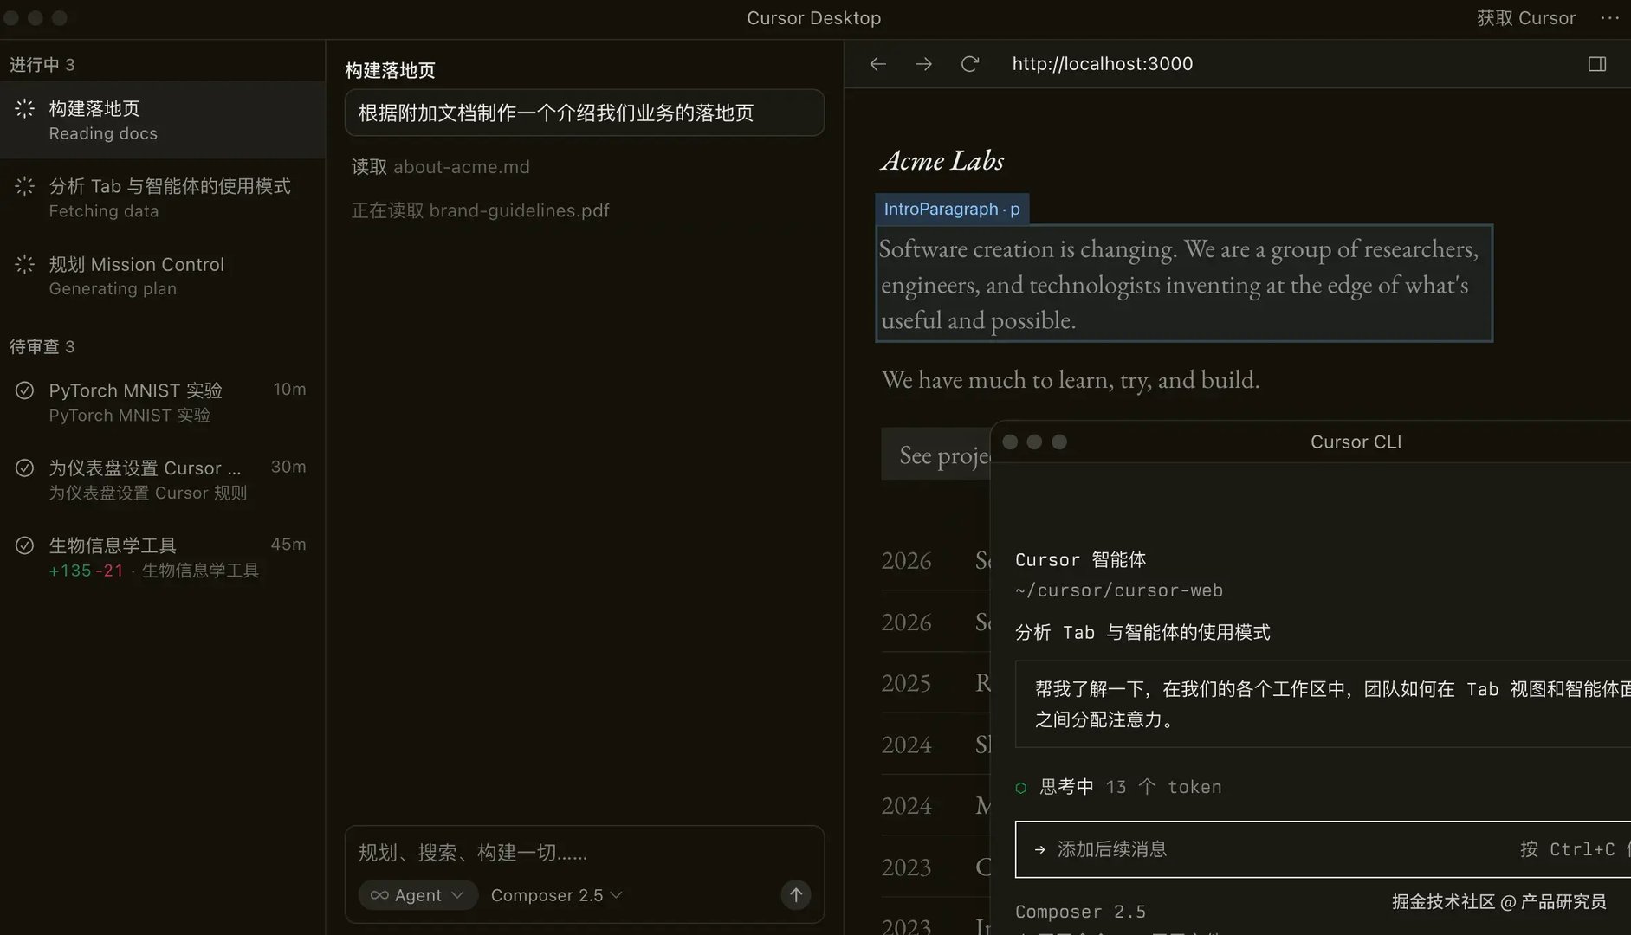Click spinner icon beside 分析 Tab 与智能体的使用模式
Viewport: 1631px width, 935px height.
coord(25,186)
